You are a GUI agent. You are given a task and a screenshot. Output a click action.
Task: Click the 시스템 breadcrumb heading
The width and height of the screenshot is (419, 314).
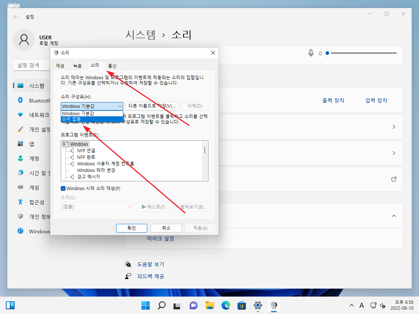click(140, 35)
